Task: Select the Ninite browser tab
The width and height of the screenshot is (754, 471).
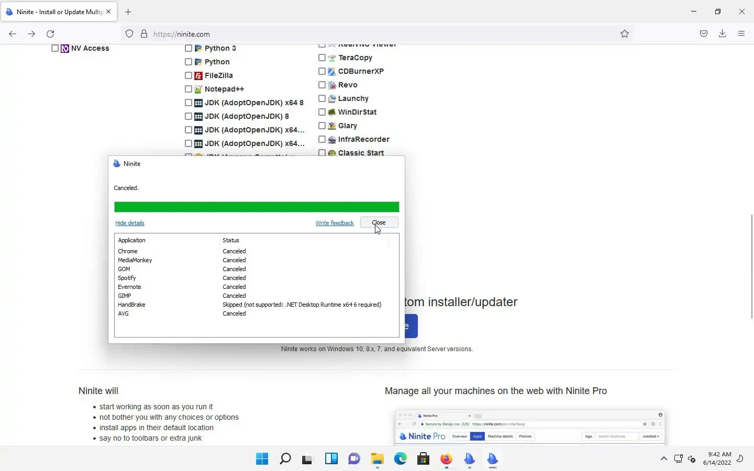Action: click(x=59, y=12)
